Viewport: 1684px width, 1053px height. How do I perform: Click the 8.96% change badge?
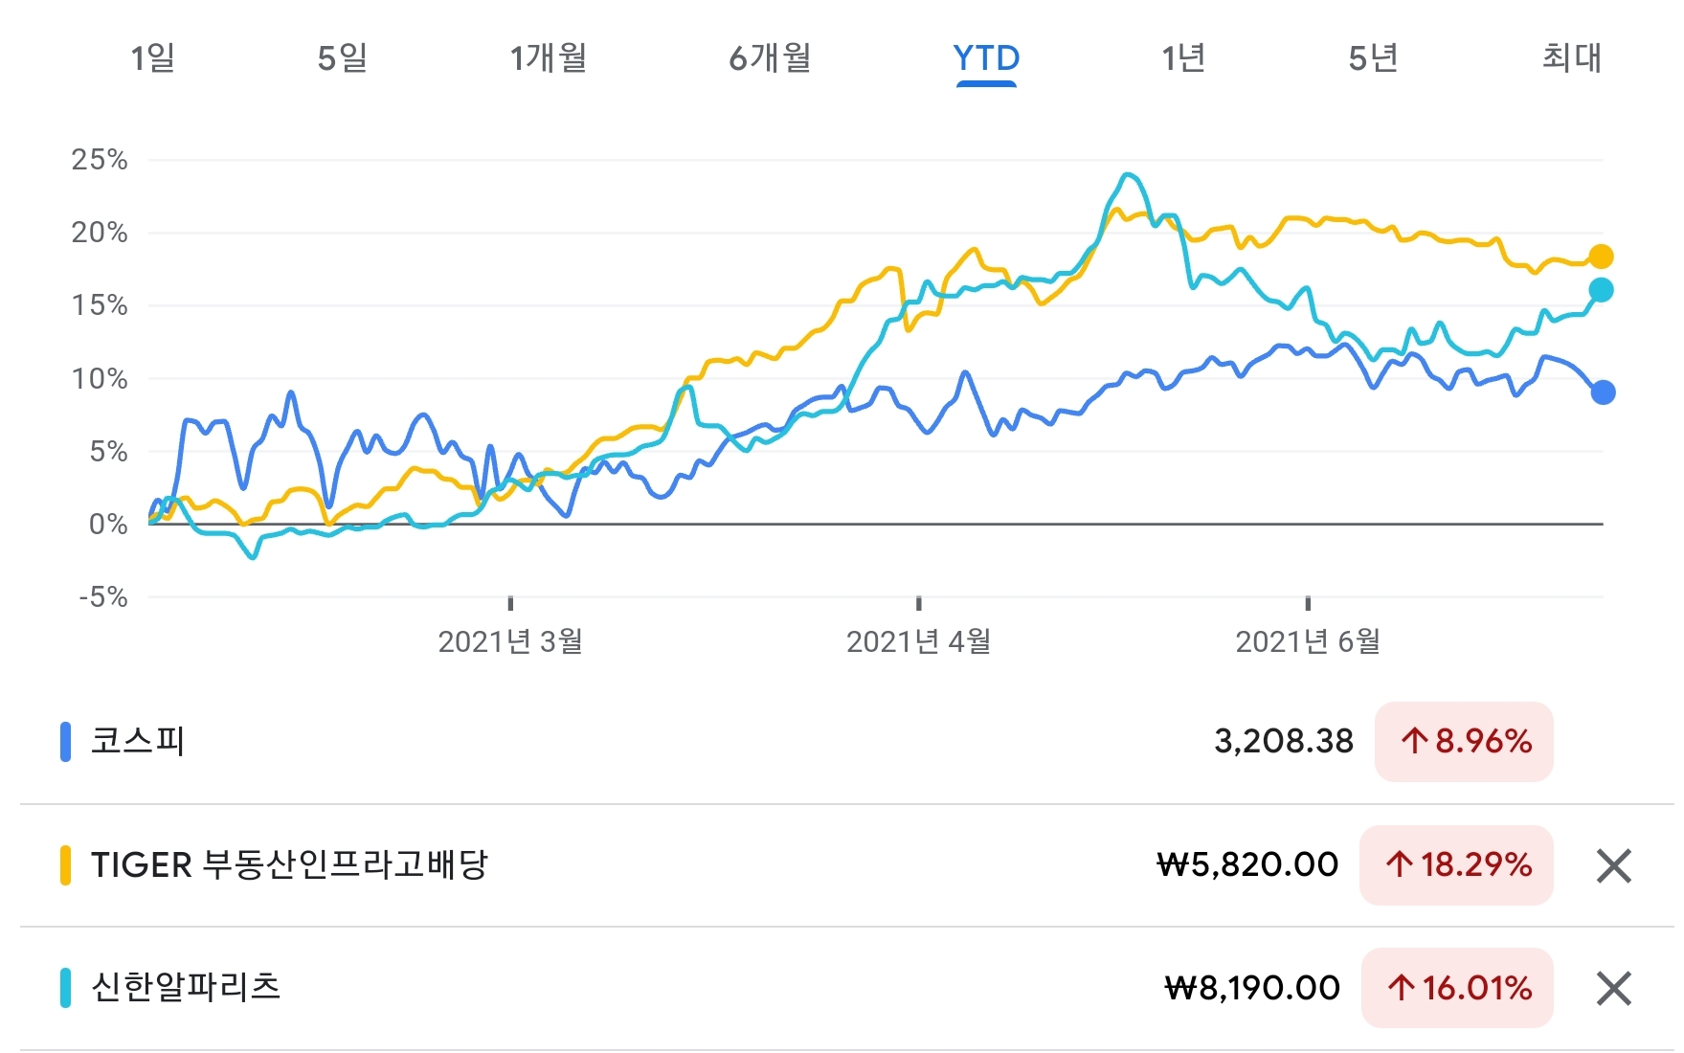(x=1464, y=742)
